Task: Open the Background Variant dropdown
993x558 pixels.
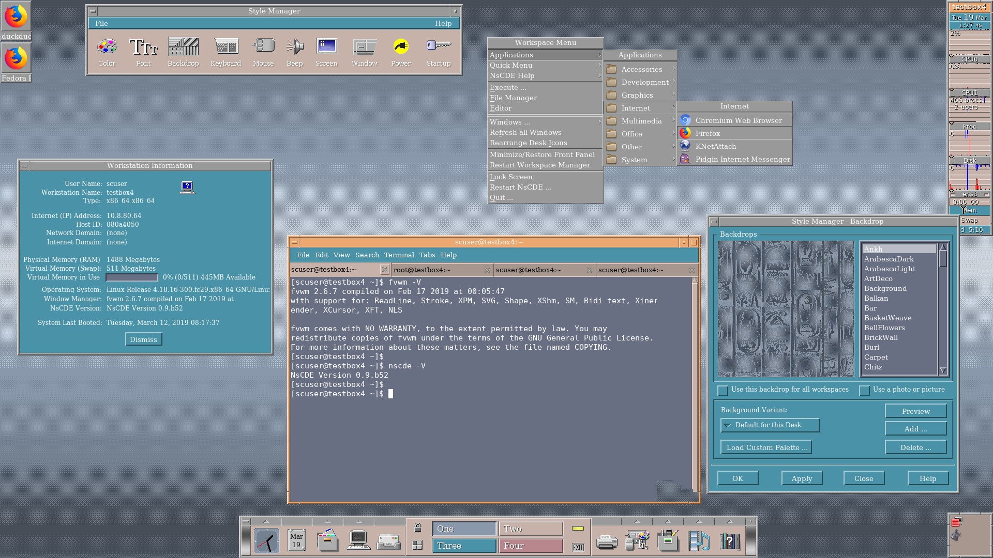Action: [770, 425]
